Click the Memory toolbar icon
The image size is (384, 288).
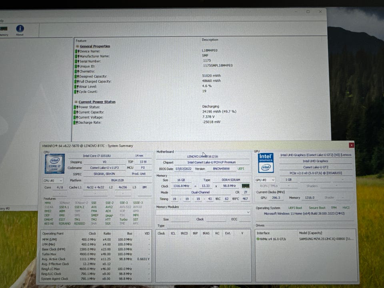click(x=3, y=30)
